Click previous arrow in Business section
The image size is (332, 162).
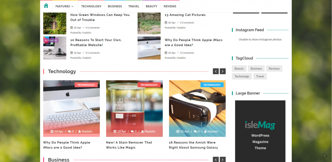click(216, 159)
